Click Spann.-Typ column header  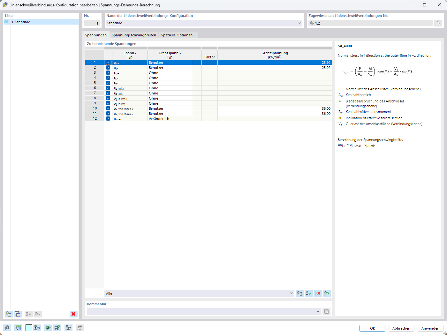(130, 55)
